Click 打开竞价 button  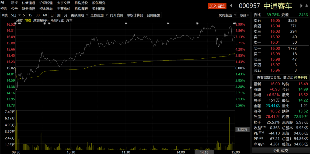(x=116, y=15)
